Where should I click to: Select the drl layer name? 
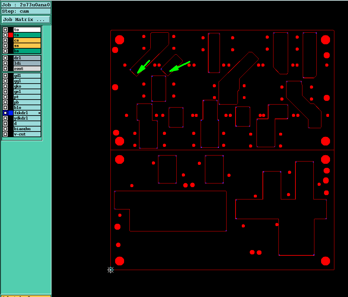(27, 58)
